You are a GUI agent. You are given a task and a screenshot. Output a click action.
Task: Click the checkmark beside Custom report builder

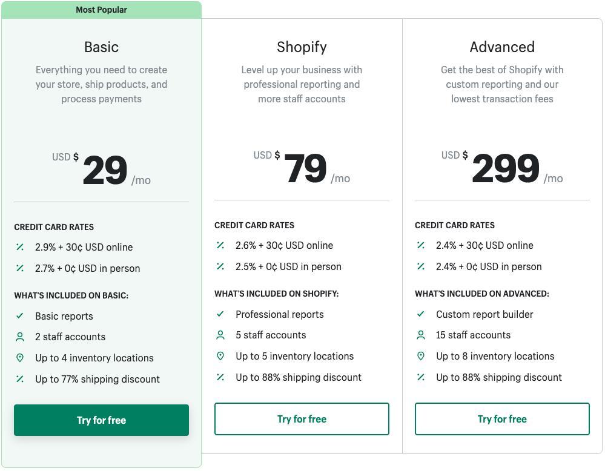coord(420,314)
